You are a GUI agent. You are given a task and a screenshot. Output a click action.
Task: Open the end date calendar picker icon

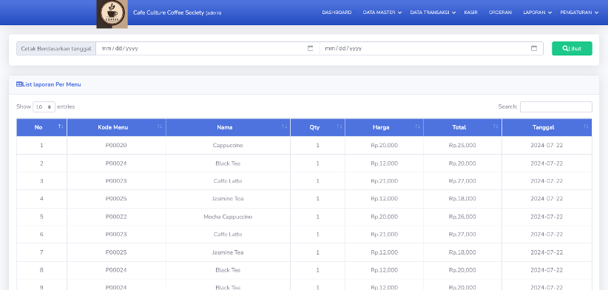(x=534, y=49)
